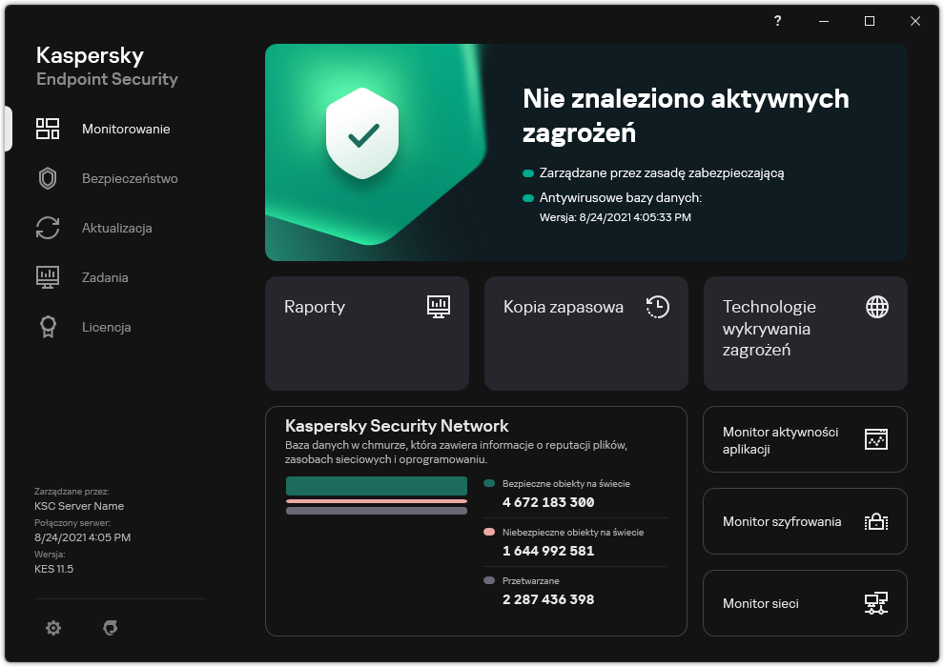Open the Monitorowanie section icon
Viewport: 944px width, 667px height.
[48, 129]
